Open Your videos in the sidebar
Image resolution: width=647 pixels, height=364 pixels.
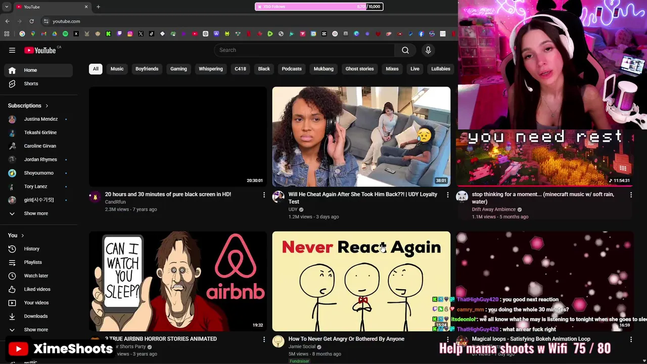click(x=38, y=302)
